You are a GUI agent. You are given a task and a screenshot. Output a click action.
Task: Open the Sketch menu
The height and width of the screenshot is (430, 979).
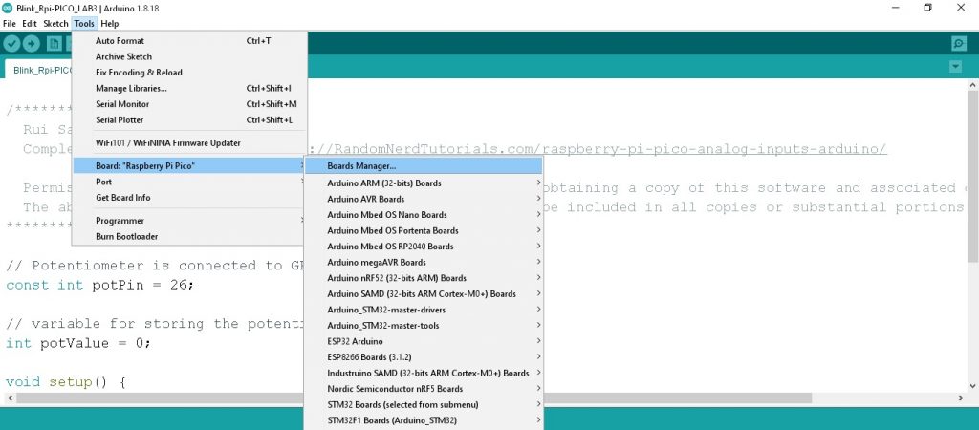[x=55, y=24]
